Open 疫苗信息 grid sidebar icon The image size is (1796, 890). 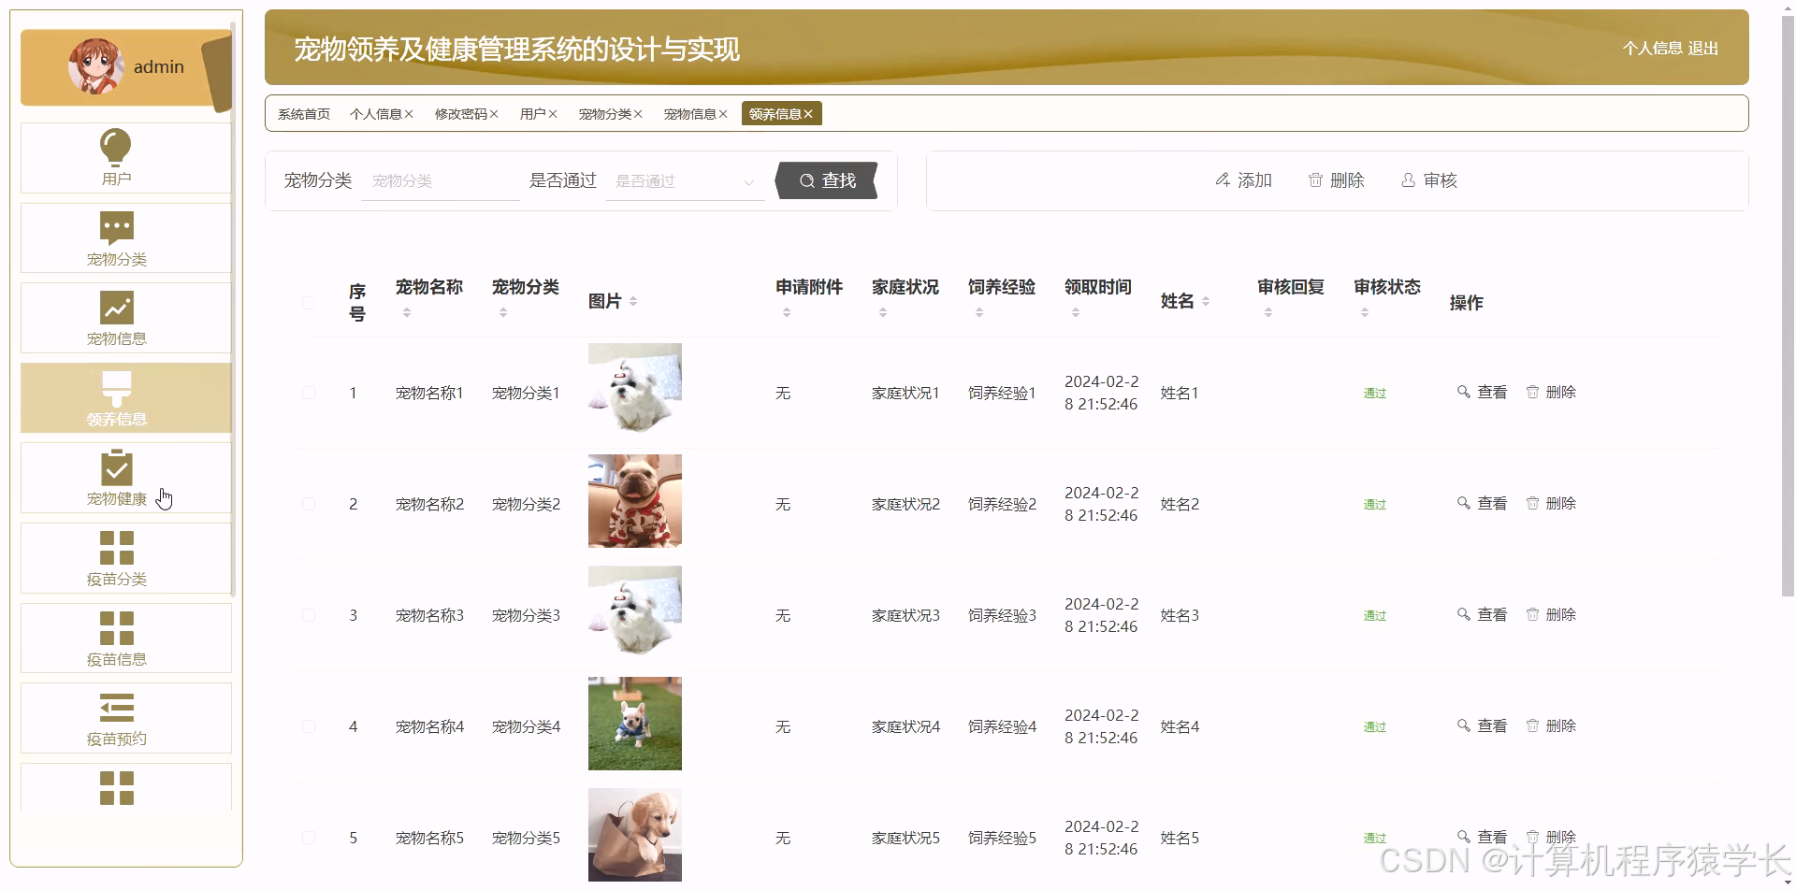[116, 628]
